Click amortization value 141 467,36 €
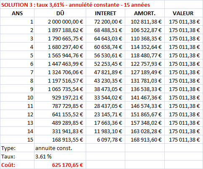 pyautogui.click(x=145, y=97)
